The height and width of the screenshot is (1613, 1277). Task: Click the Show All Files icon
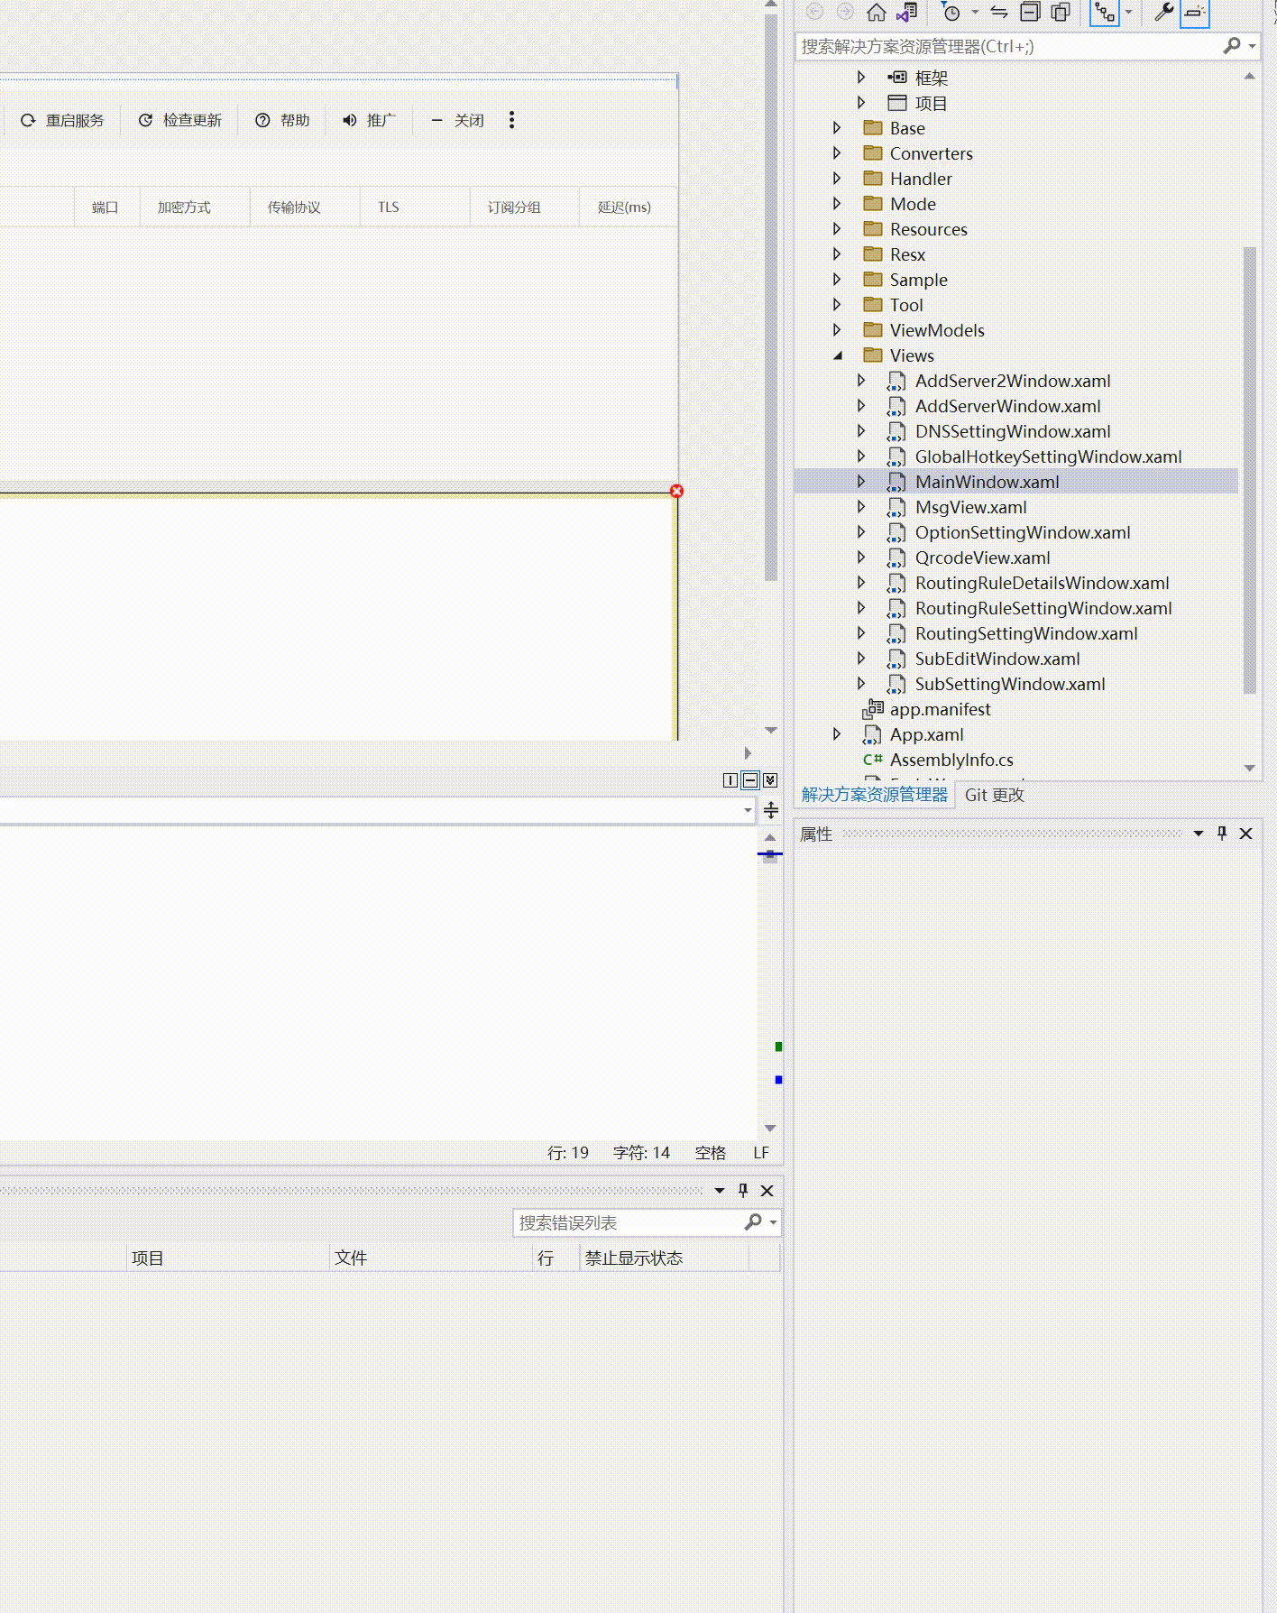1061,12
